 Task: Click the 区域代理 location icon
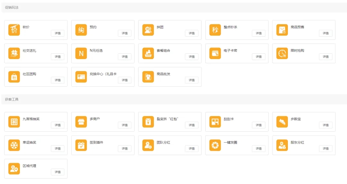14,169
